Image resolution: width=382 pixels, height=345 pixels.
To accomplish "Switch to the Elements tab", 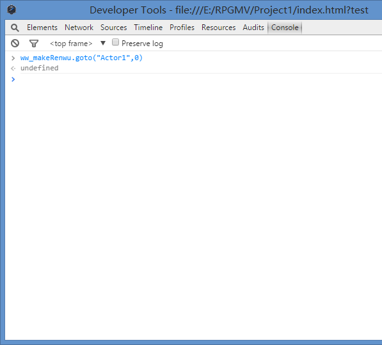I will 42,28.
